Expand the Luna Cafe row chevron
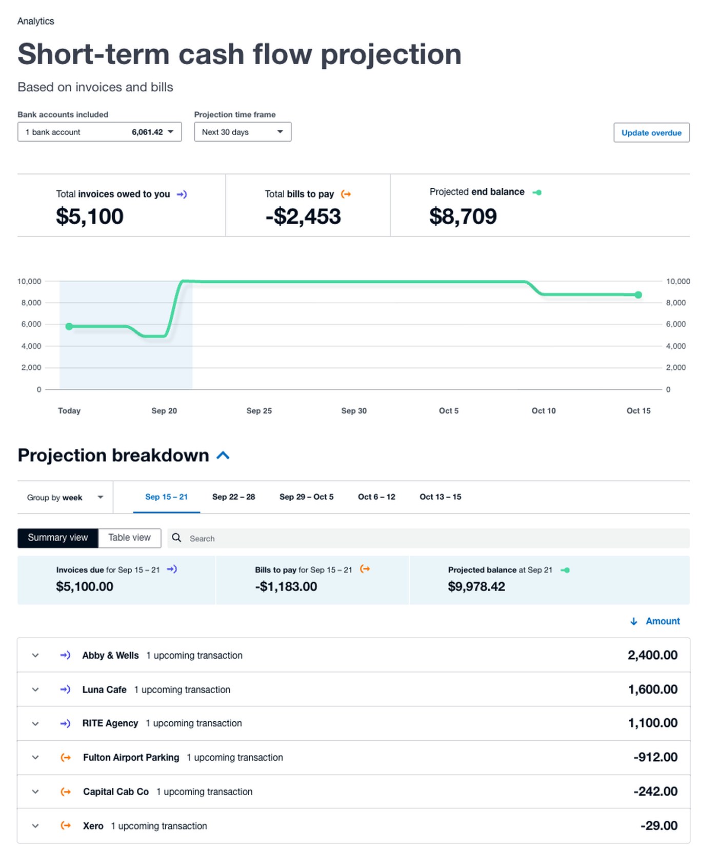The height and width of the screenshot is (849, 718). click(x=35, y=689)
